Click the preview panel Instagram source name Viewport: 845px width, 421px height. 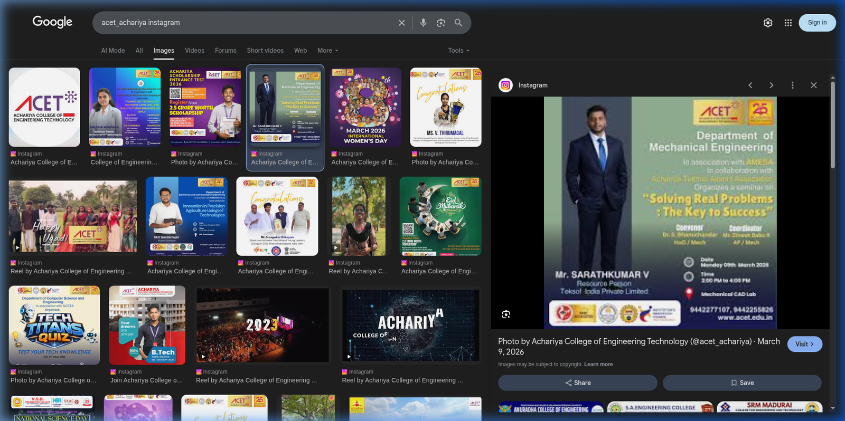[533, 85]
